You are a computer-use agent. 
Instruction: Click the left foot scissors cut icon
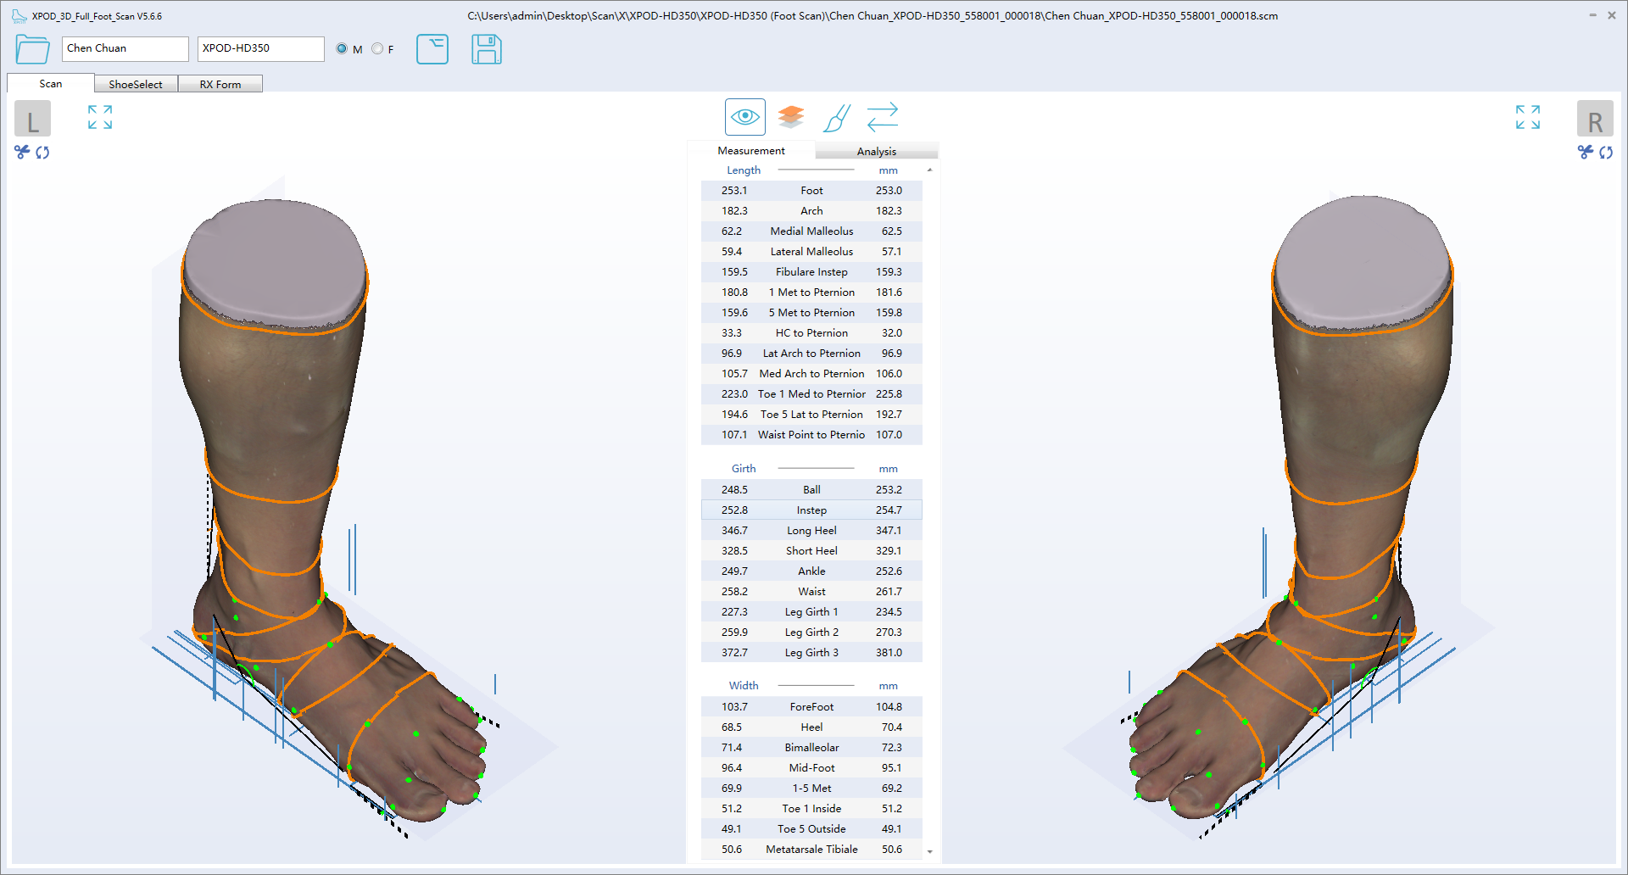(22, 152)
